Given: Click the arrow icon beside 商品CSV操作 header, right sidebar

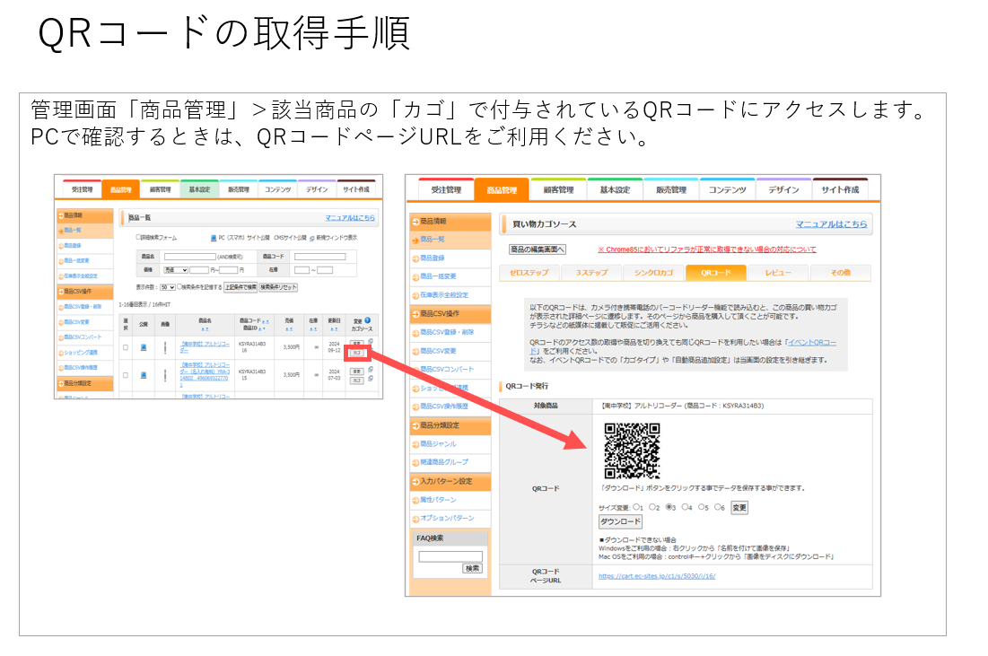Looking at the screenshot, I should pyautogui.click(x=415, y=314).
